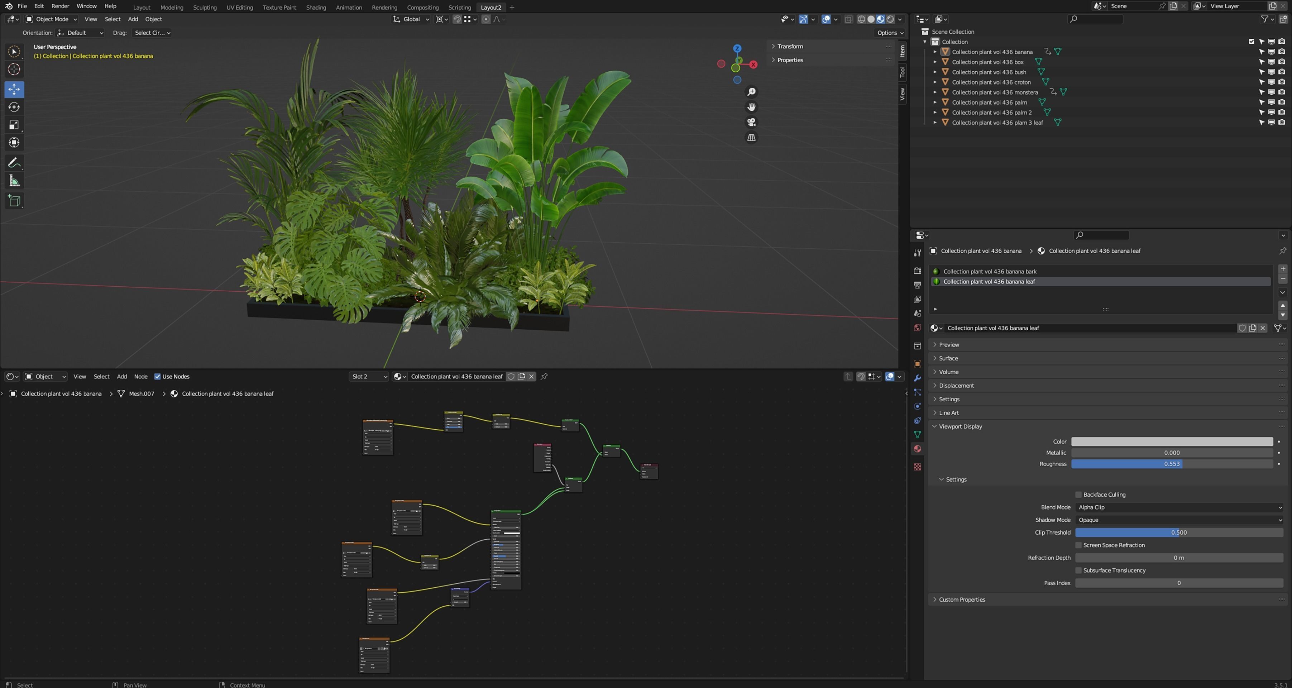
Task: Switch to the UV Editing workspace tab
Action: coord(240,7)
